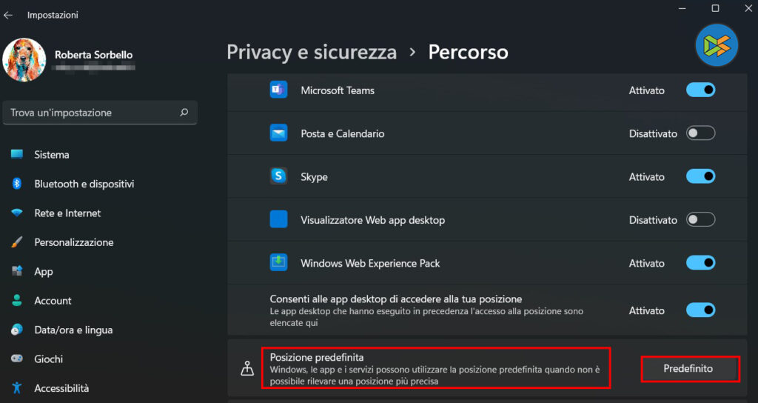Select Rete e Internet category

point(67,213)
